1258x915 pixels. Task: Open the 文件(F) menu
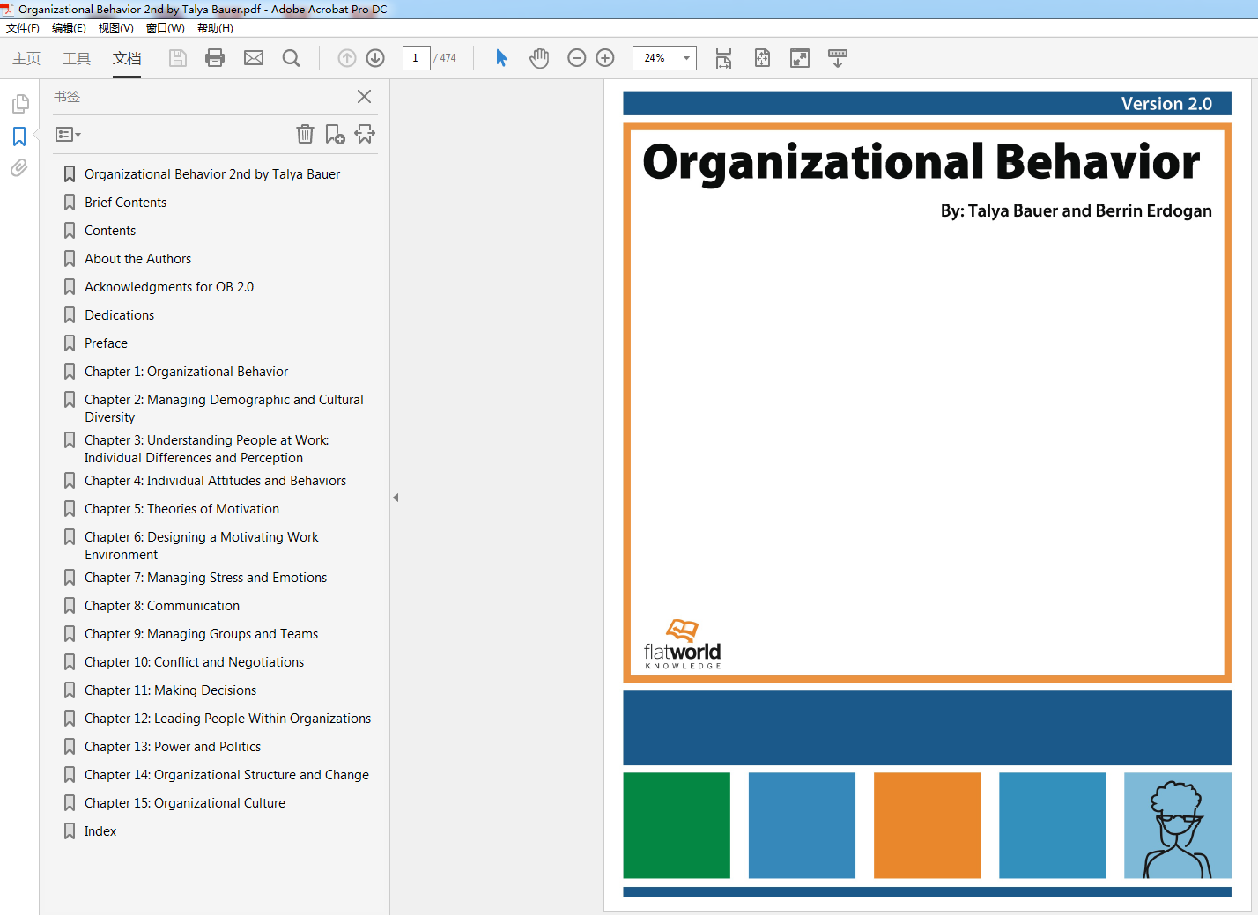(x=23, y=28)
